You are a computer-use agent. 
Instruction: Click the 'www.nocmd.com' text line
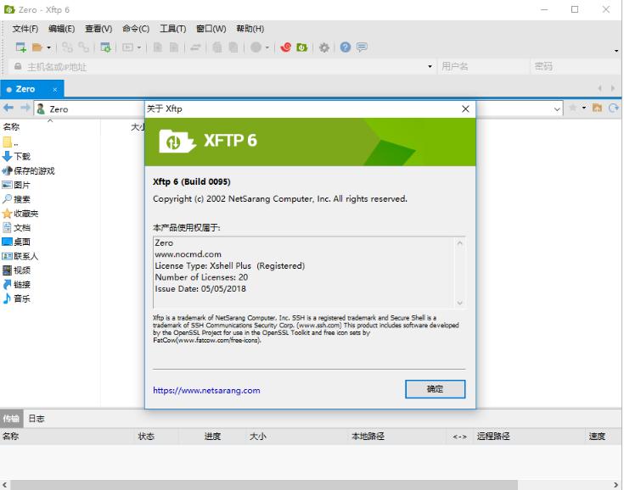coord(188,254)
